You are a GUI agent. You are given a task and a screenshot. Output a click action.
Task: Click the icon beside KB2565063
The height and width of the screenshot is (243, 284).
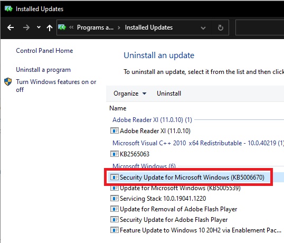(x=115, y=154)
